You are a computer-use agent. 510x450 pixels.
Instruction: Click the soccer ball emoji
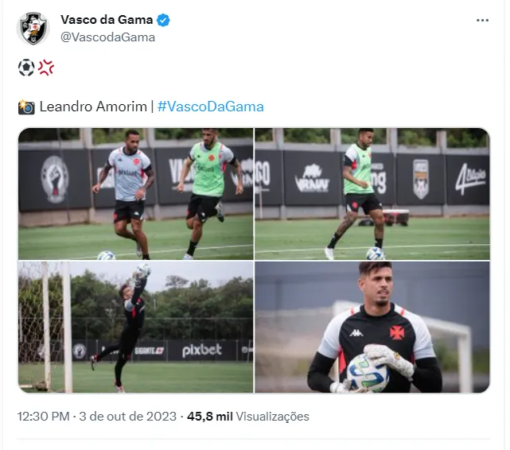26,68
